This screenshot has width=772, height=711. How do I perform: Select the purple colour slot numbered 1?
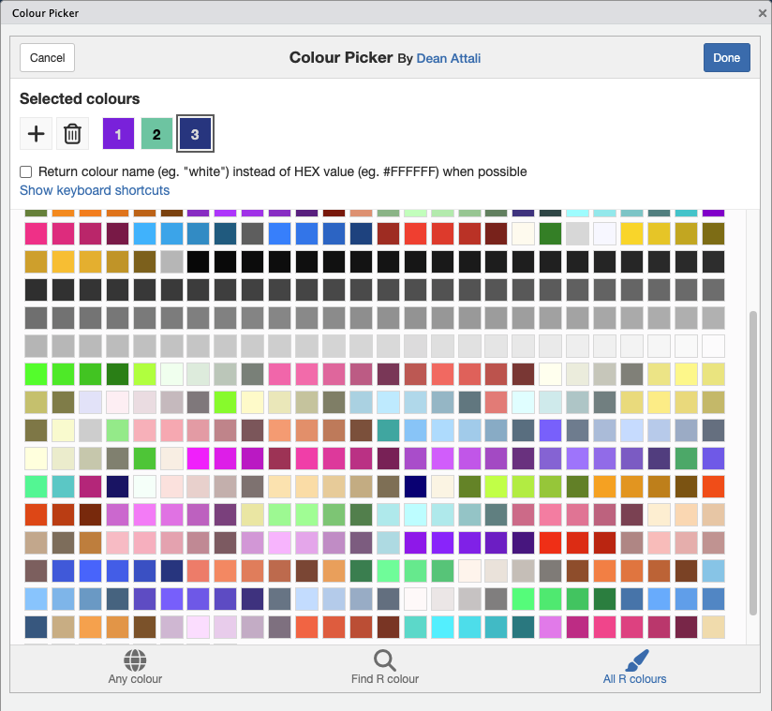(118, 133)
